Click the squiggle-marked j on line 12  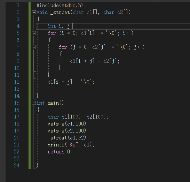(69, 82)
